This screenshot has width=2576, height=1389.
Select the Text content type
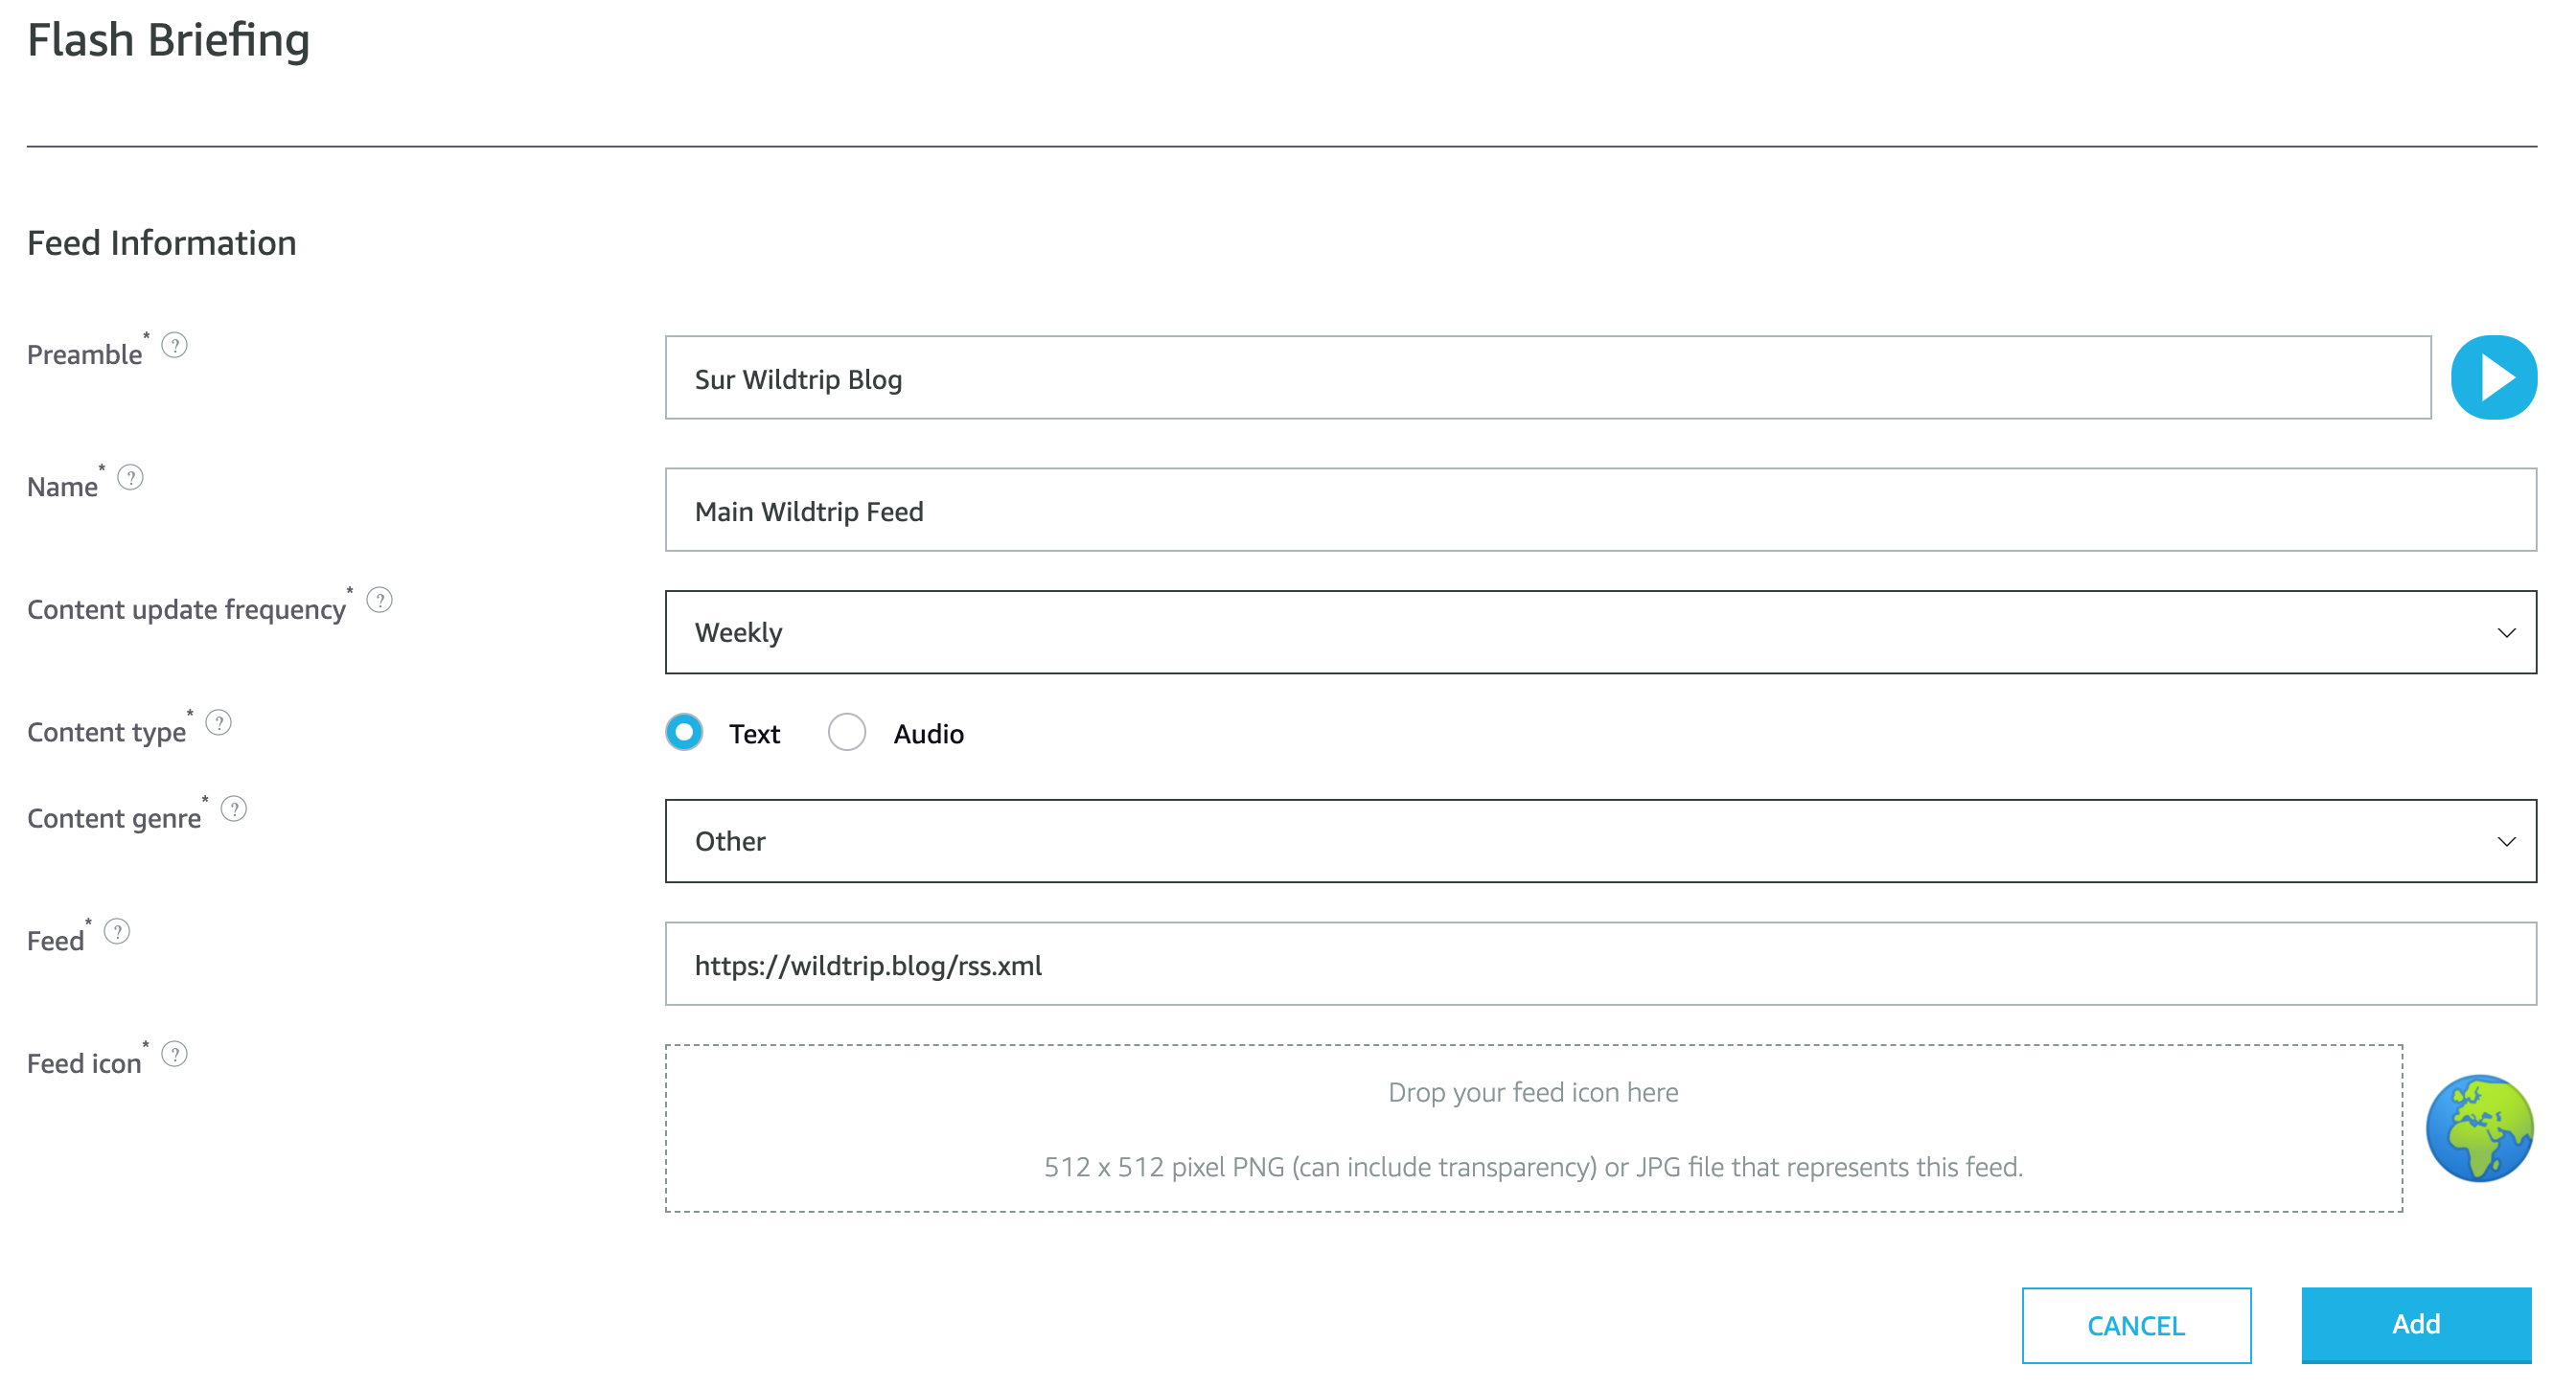coord(684,733)
